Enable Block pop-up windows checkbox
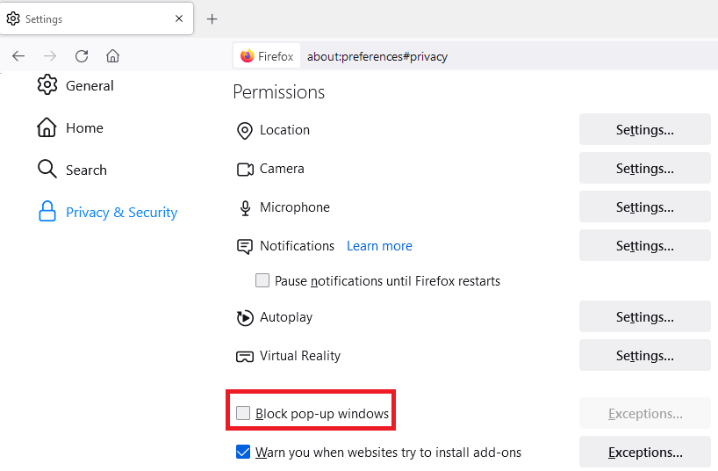The image size is (718, 471). click(x=243, y=413)
